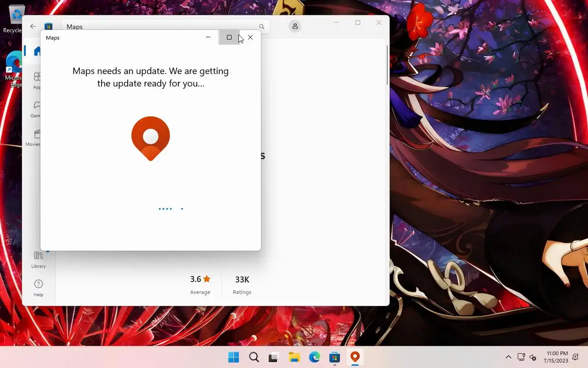Open the Store Home sidebar icon
588x368 pixels.
coord(38,51)
